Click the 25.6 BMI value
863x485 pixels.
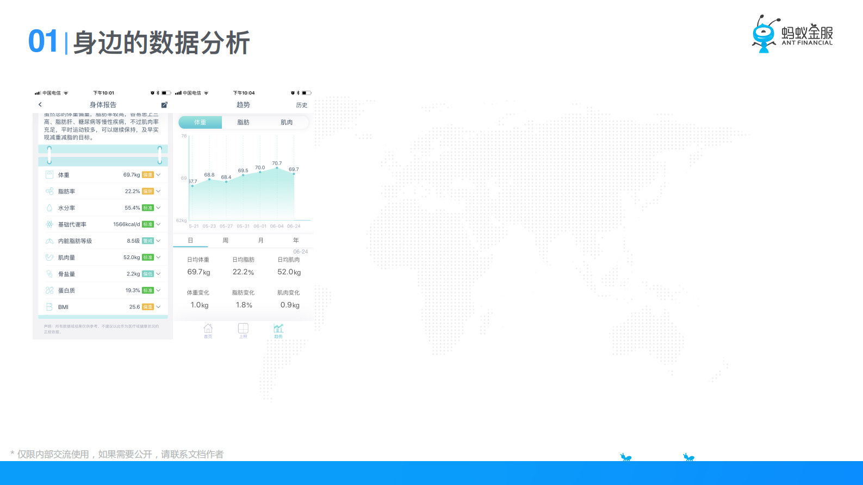[x=134, y=307]
